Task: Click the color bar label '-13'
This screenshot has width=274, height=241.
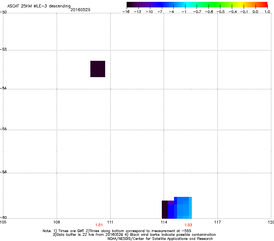Action: pyautogui.click(x=137, y=12)
